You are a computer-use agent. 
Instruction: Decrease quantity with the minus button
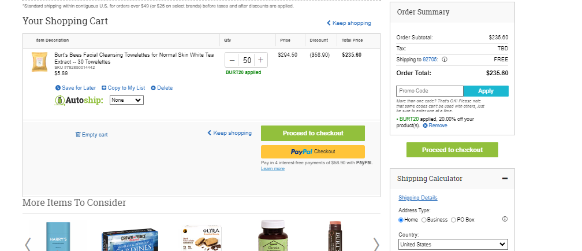pyautogui.click(x=232, y=60)
